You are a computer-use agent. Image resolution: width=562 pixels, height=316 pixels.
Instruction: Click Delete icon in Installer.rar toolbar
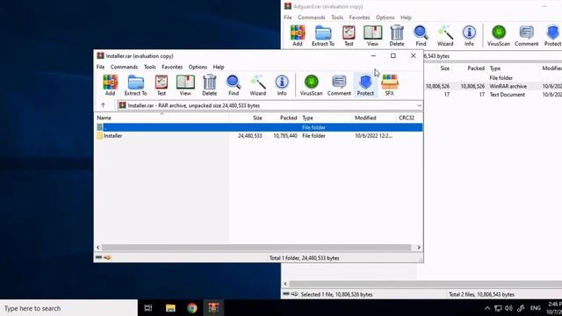[209, 85]
